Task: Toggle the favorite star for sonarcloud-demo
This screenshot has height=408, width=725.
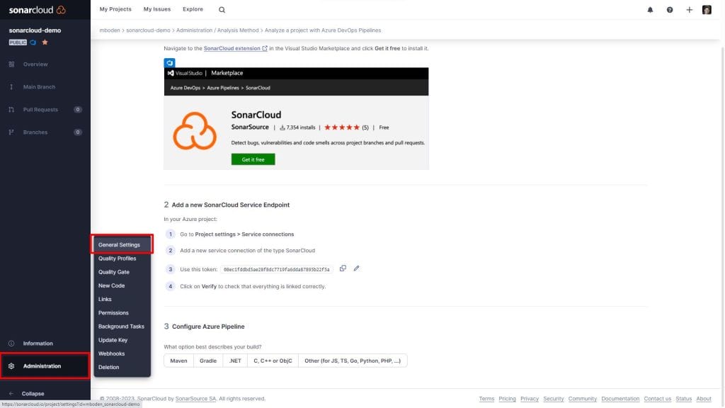Action: [45, 42]
